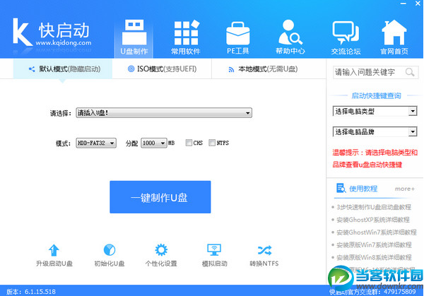
Task: Open 安装GhostWin7系统详细教程 link
Action: coord(377,232)
